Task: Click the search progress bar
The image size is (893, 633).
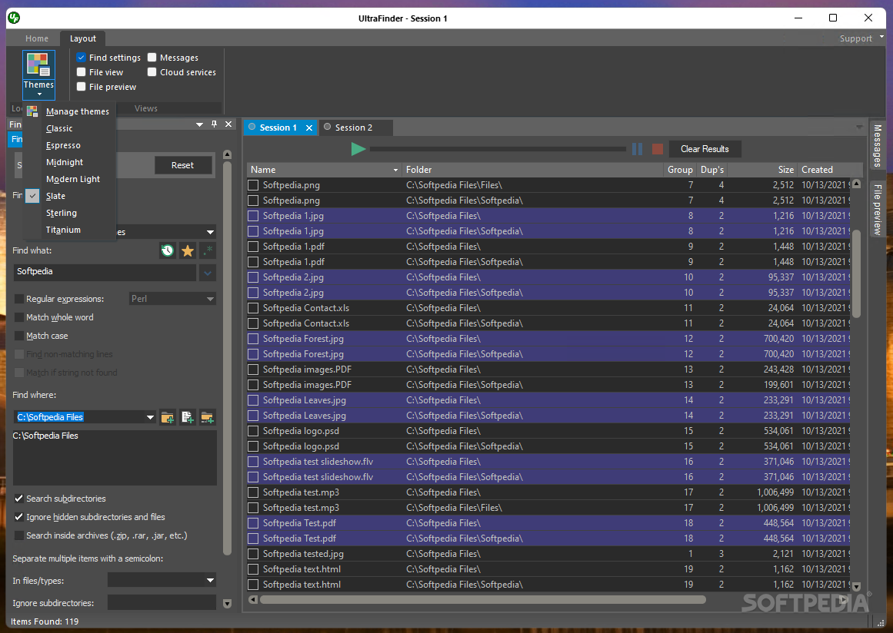Action: tap(498, 149)
